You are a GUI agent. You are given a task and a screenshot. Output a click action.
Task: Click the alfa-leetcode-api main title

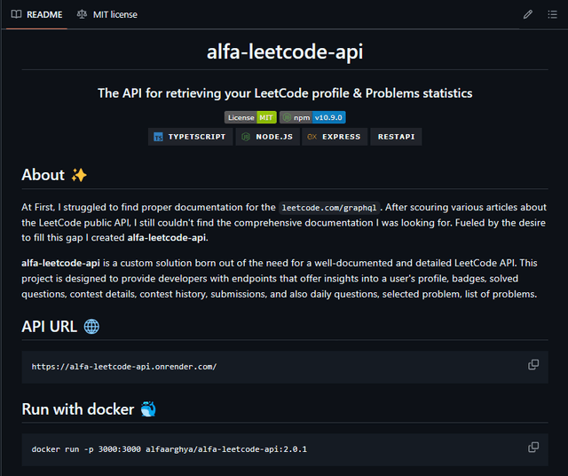(284, 52)
